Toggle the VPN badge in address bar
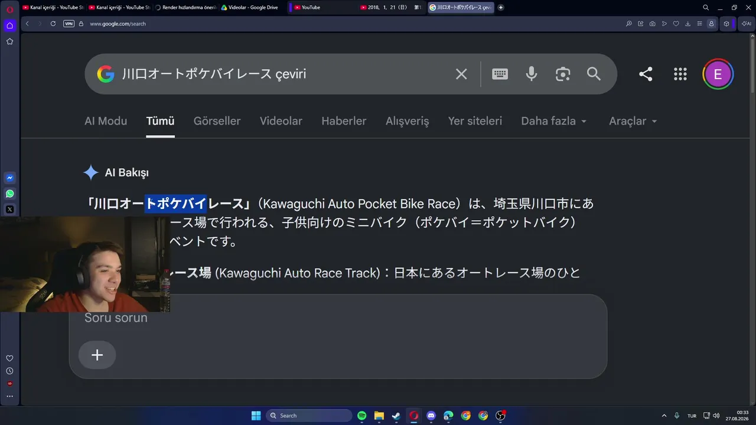 click(69, 24)
